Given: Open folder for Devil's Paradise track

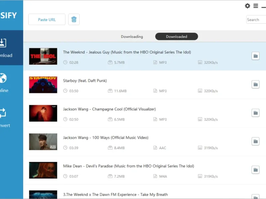Looking at the screenshot, I should (x=255, y=170).
